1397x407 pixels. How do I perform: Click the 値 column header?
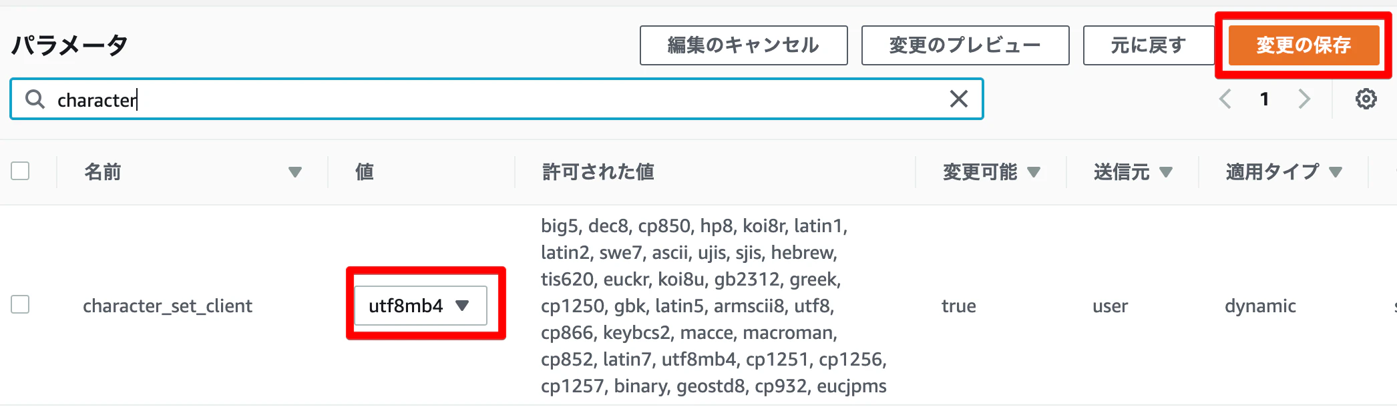point(365,172)
